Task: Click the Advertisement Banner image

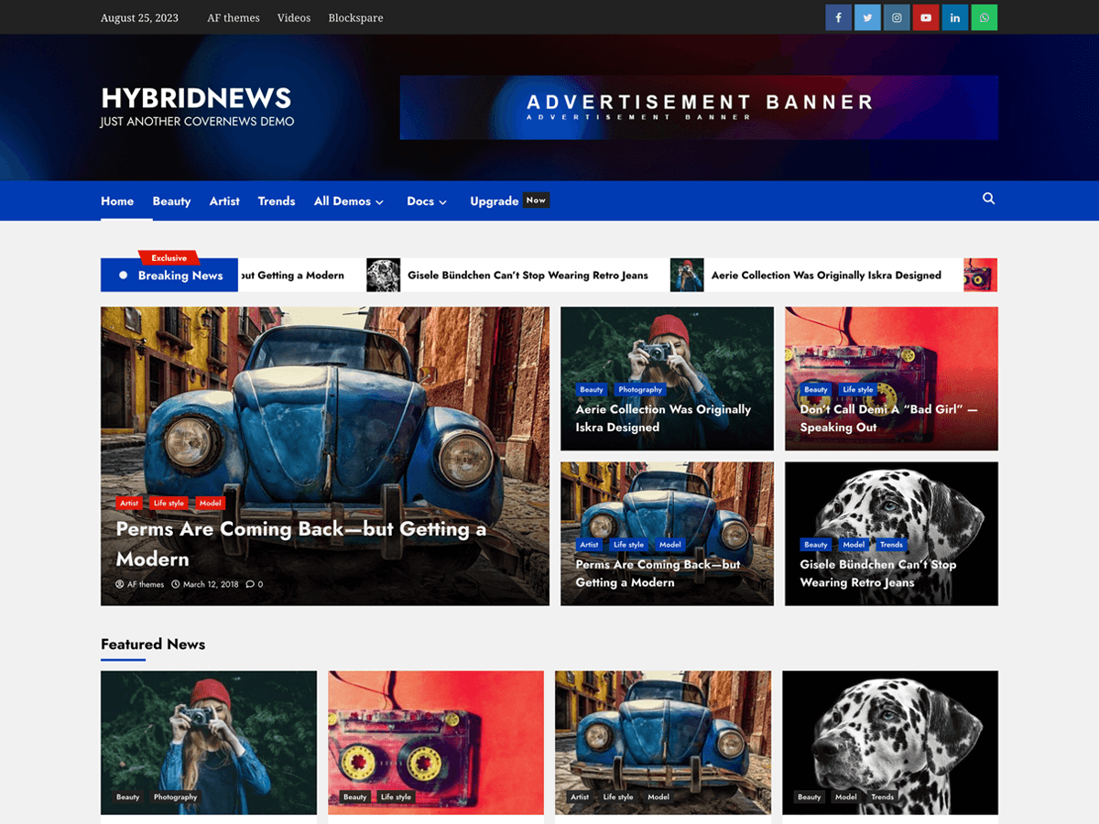Action: pos(699,107)
